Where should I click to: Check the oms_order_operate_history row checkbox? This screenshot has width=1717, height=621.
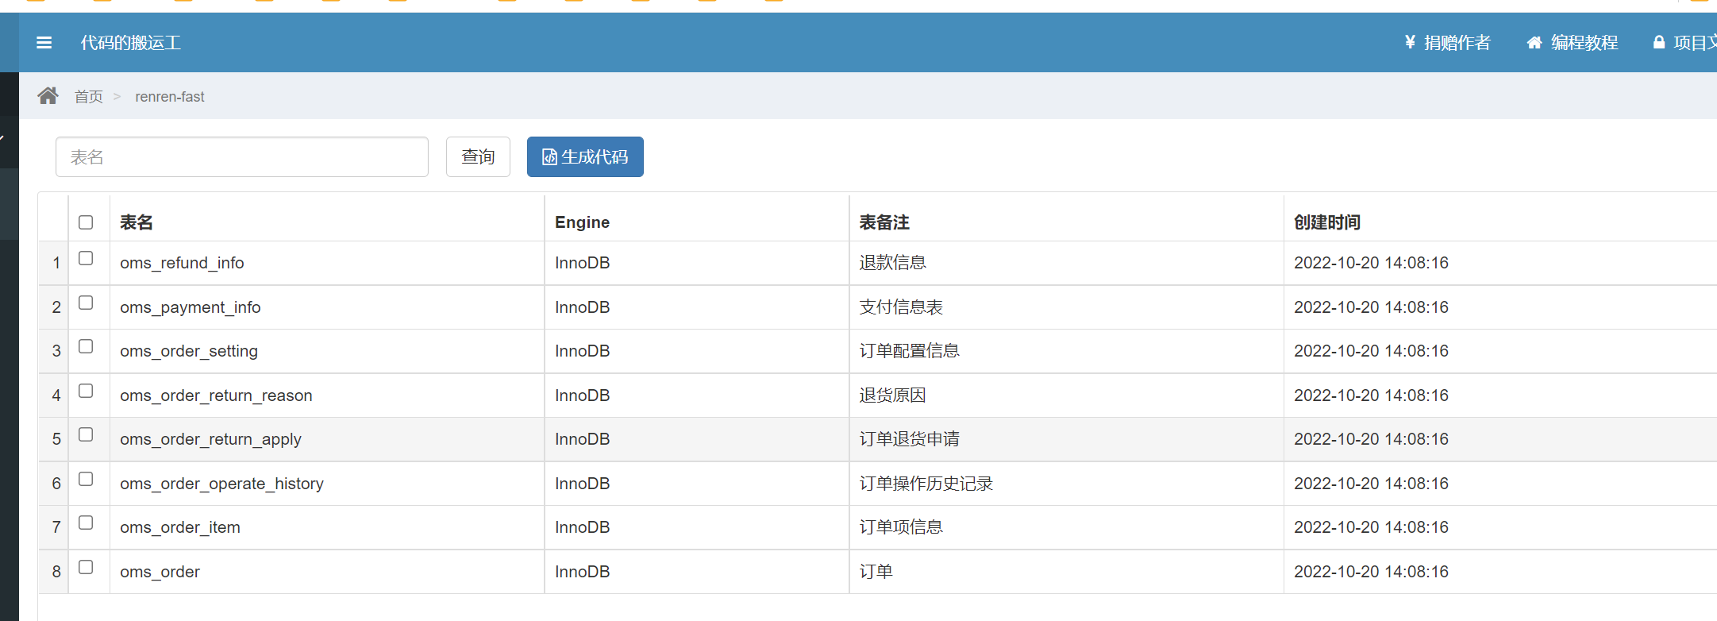coord(86,479)
